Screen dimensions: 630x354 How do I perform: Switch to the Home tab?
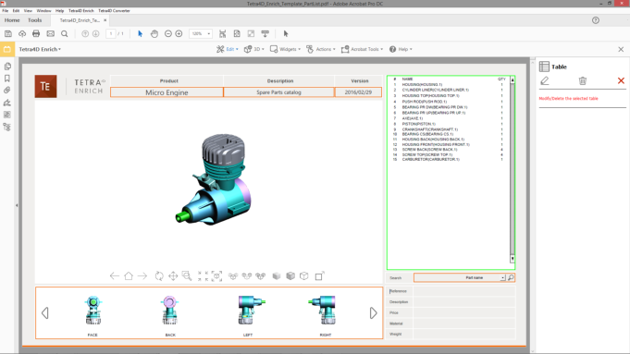[12, 20]
